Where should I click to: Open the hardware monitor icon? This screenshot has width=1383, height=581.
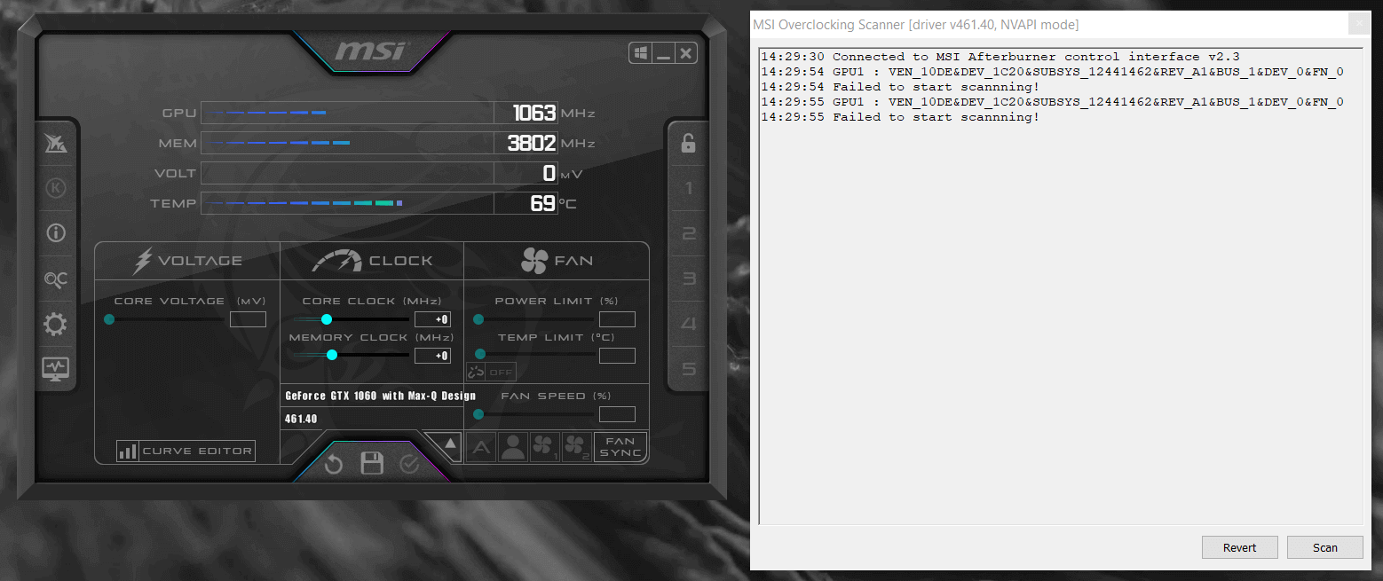click(56, 370)
